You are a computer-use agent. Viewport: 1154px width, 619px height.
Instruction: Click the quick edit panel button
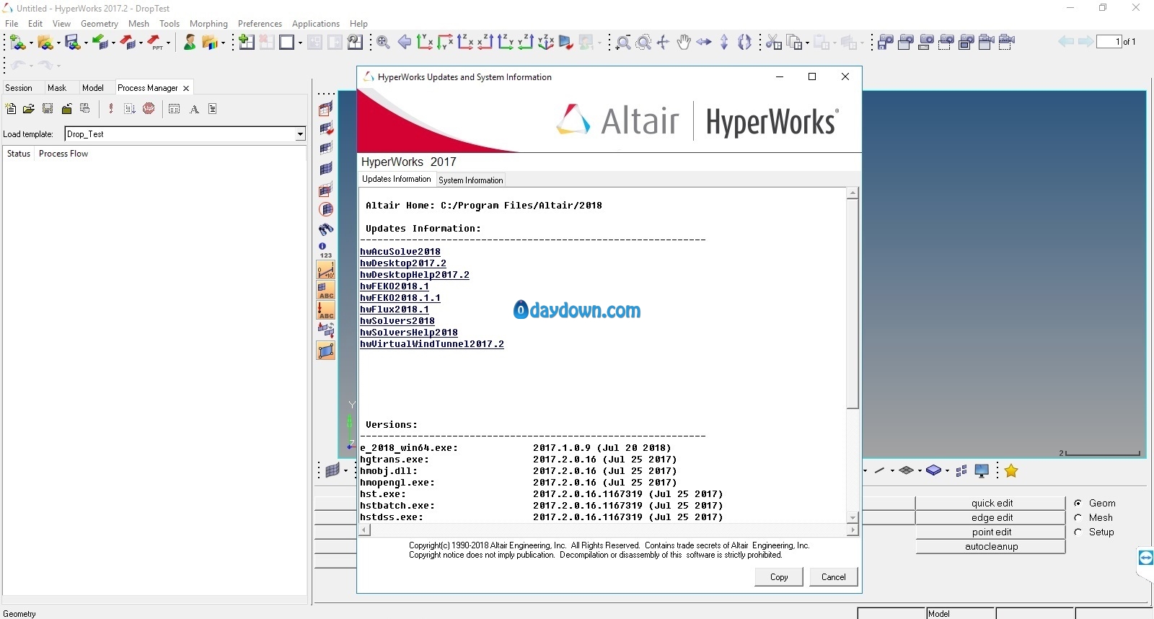tap(991, 503)
